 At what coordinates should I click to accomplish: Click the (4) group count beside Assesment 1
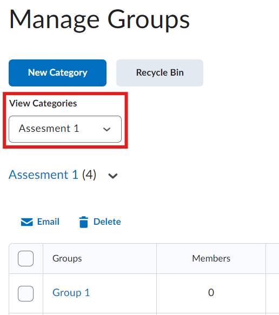pyautogui.click(x=89, y=175)
